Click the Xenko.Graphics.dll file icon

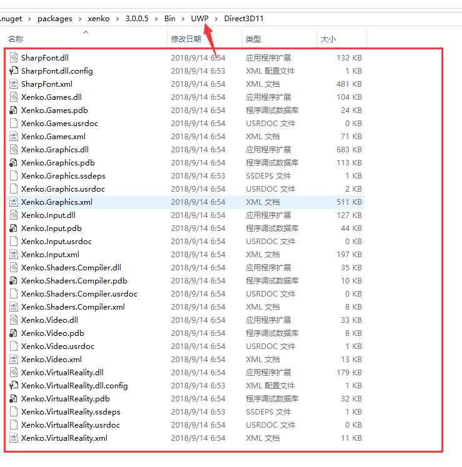tap(14, 149)
